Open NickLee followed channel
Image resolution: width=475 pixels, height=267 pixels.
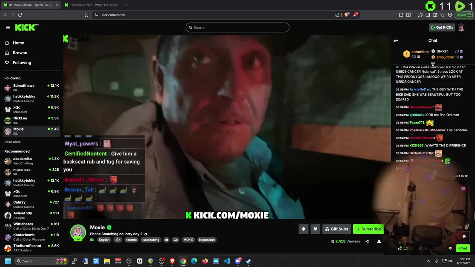coord(31,120)
